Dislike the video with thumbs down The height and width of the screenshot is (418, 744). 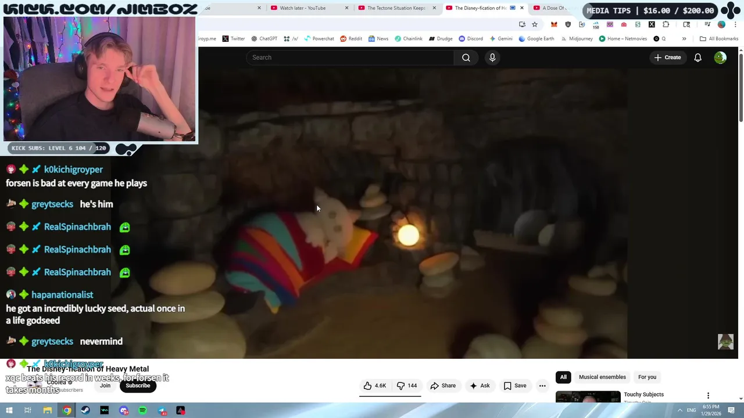pos(407,385)
